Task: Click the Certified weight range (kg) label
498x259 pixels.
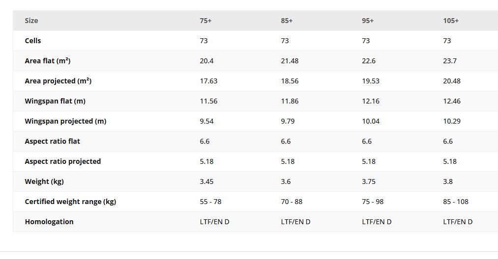Action: pos(70,202)
